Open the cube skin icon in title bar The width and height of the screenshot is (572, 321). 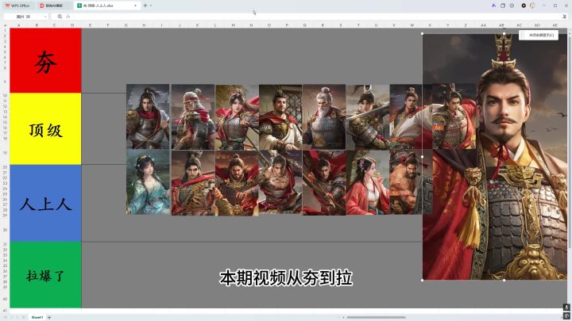[x=512, y=6]
